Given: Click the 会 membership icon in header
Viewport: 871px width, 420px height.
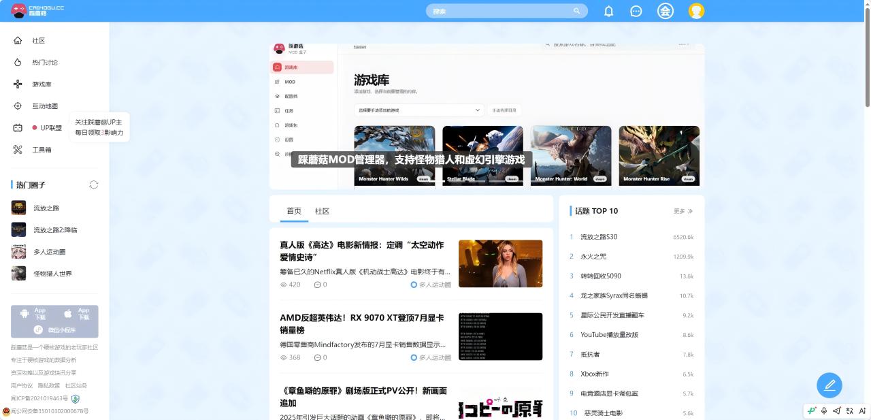Looking at the screenshot, I should [x=665, y=11].
